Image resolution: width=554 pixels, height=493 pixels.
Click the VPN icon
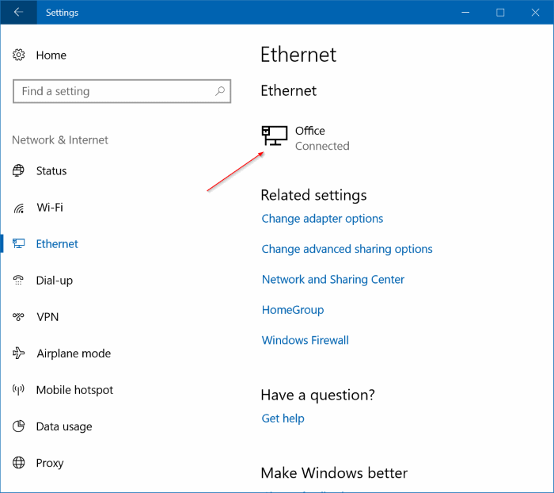18,316
